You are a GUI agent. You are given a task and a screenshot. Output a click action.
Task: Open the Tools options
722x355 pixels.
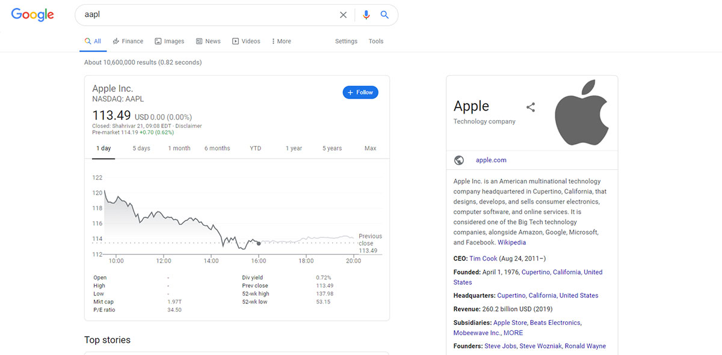[376, 41]
